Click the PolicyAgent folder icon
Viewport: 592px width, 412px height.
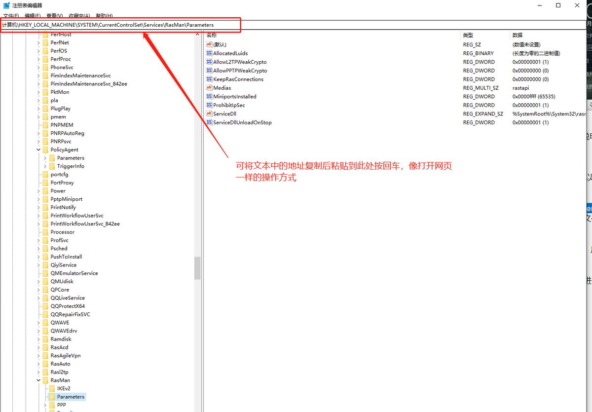point(45,150)
